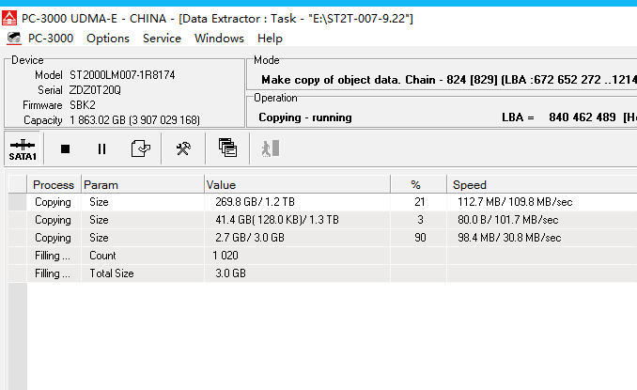Open the hammer and wrench tools icon
This screenshot has height=390, width=637.
(x=183, y=148)
